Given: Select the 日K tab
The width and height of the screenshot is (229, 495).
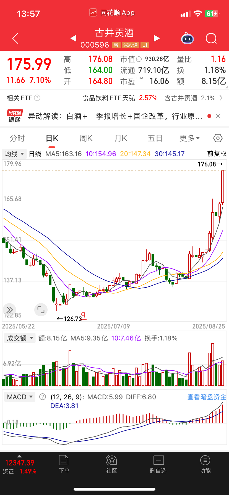Looking at the screenshot, I should click(x=52, y=138).
